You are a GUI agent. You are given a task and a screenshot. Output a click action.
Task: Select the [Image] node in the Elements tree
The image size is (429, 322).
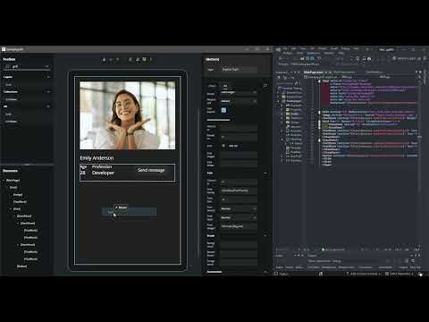18,195
